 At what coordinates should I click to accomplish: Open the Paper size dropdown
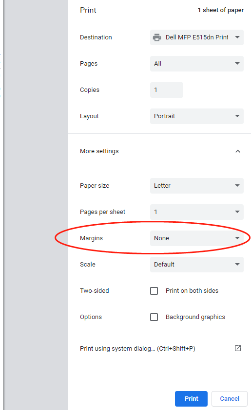[197, 186]
